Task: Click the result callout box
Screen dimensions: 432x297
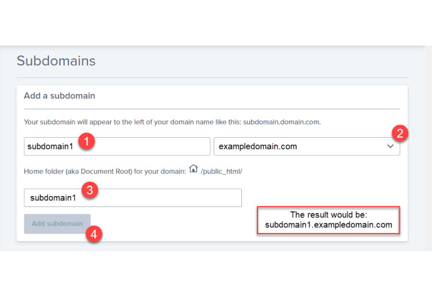Action: pyautogui.click(x=328, y=220)
